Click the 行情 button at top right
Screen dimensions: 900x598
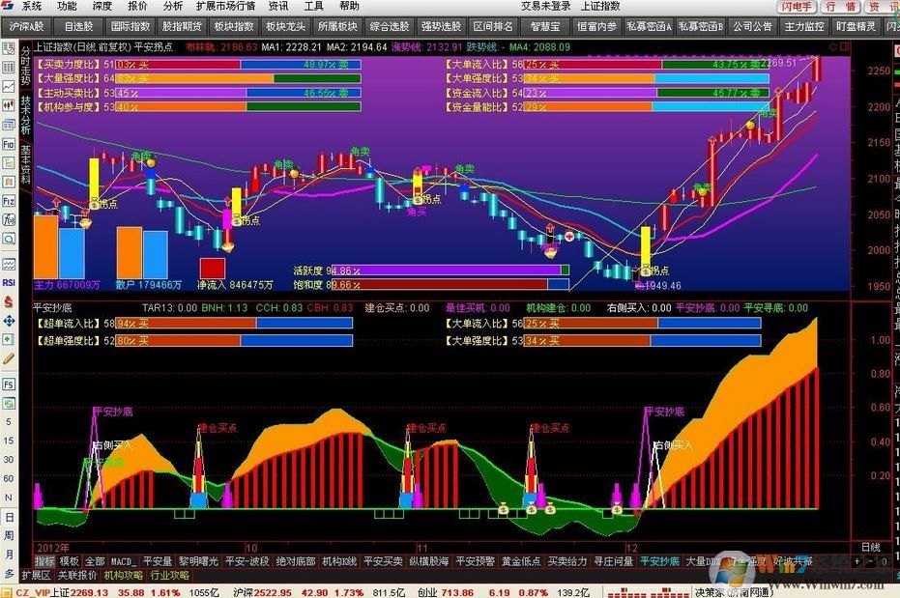tap(840, 7)
